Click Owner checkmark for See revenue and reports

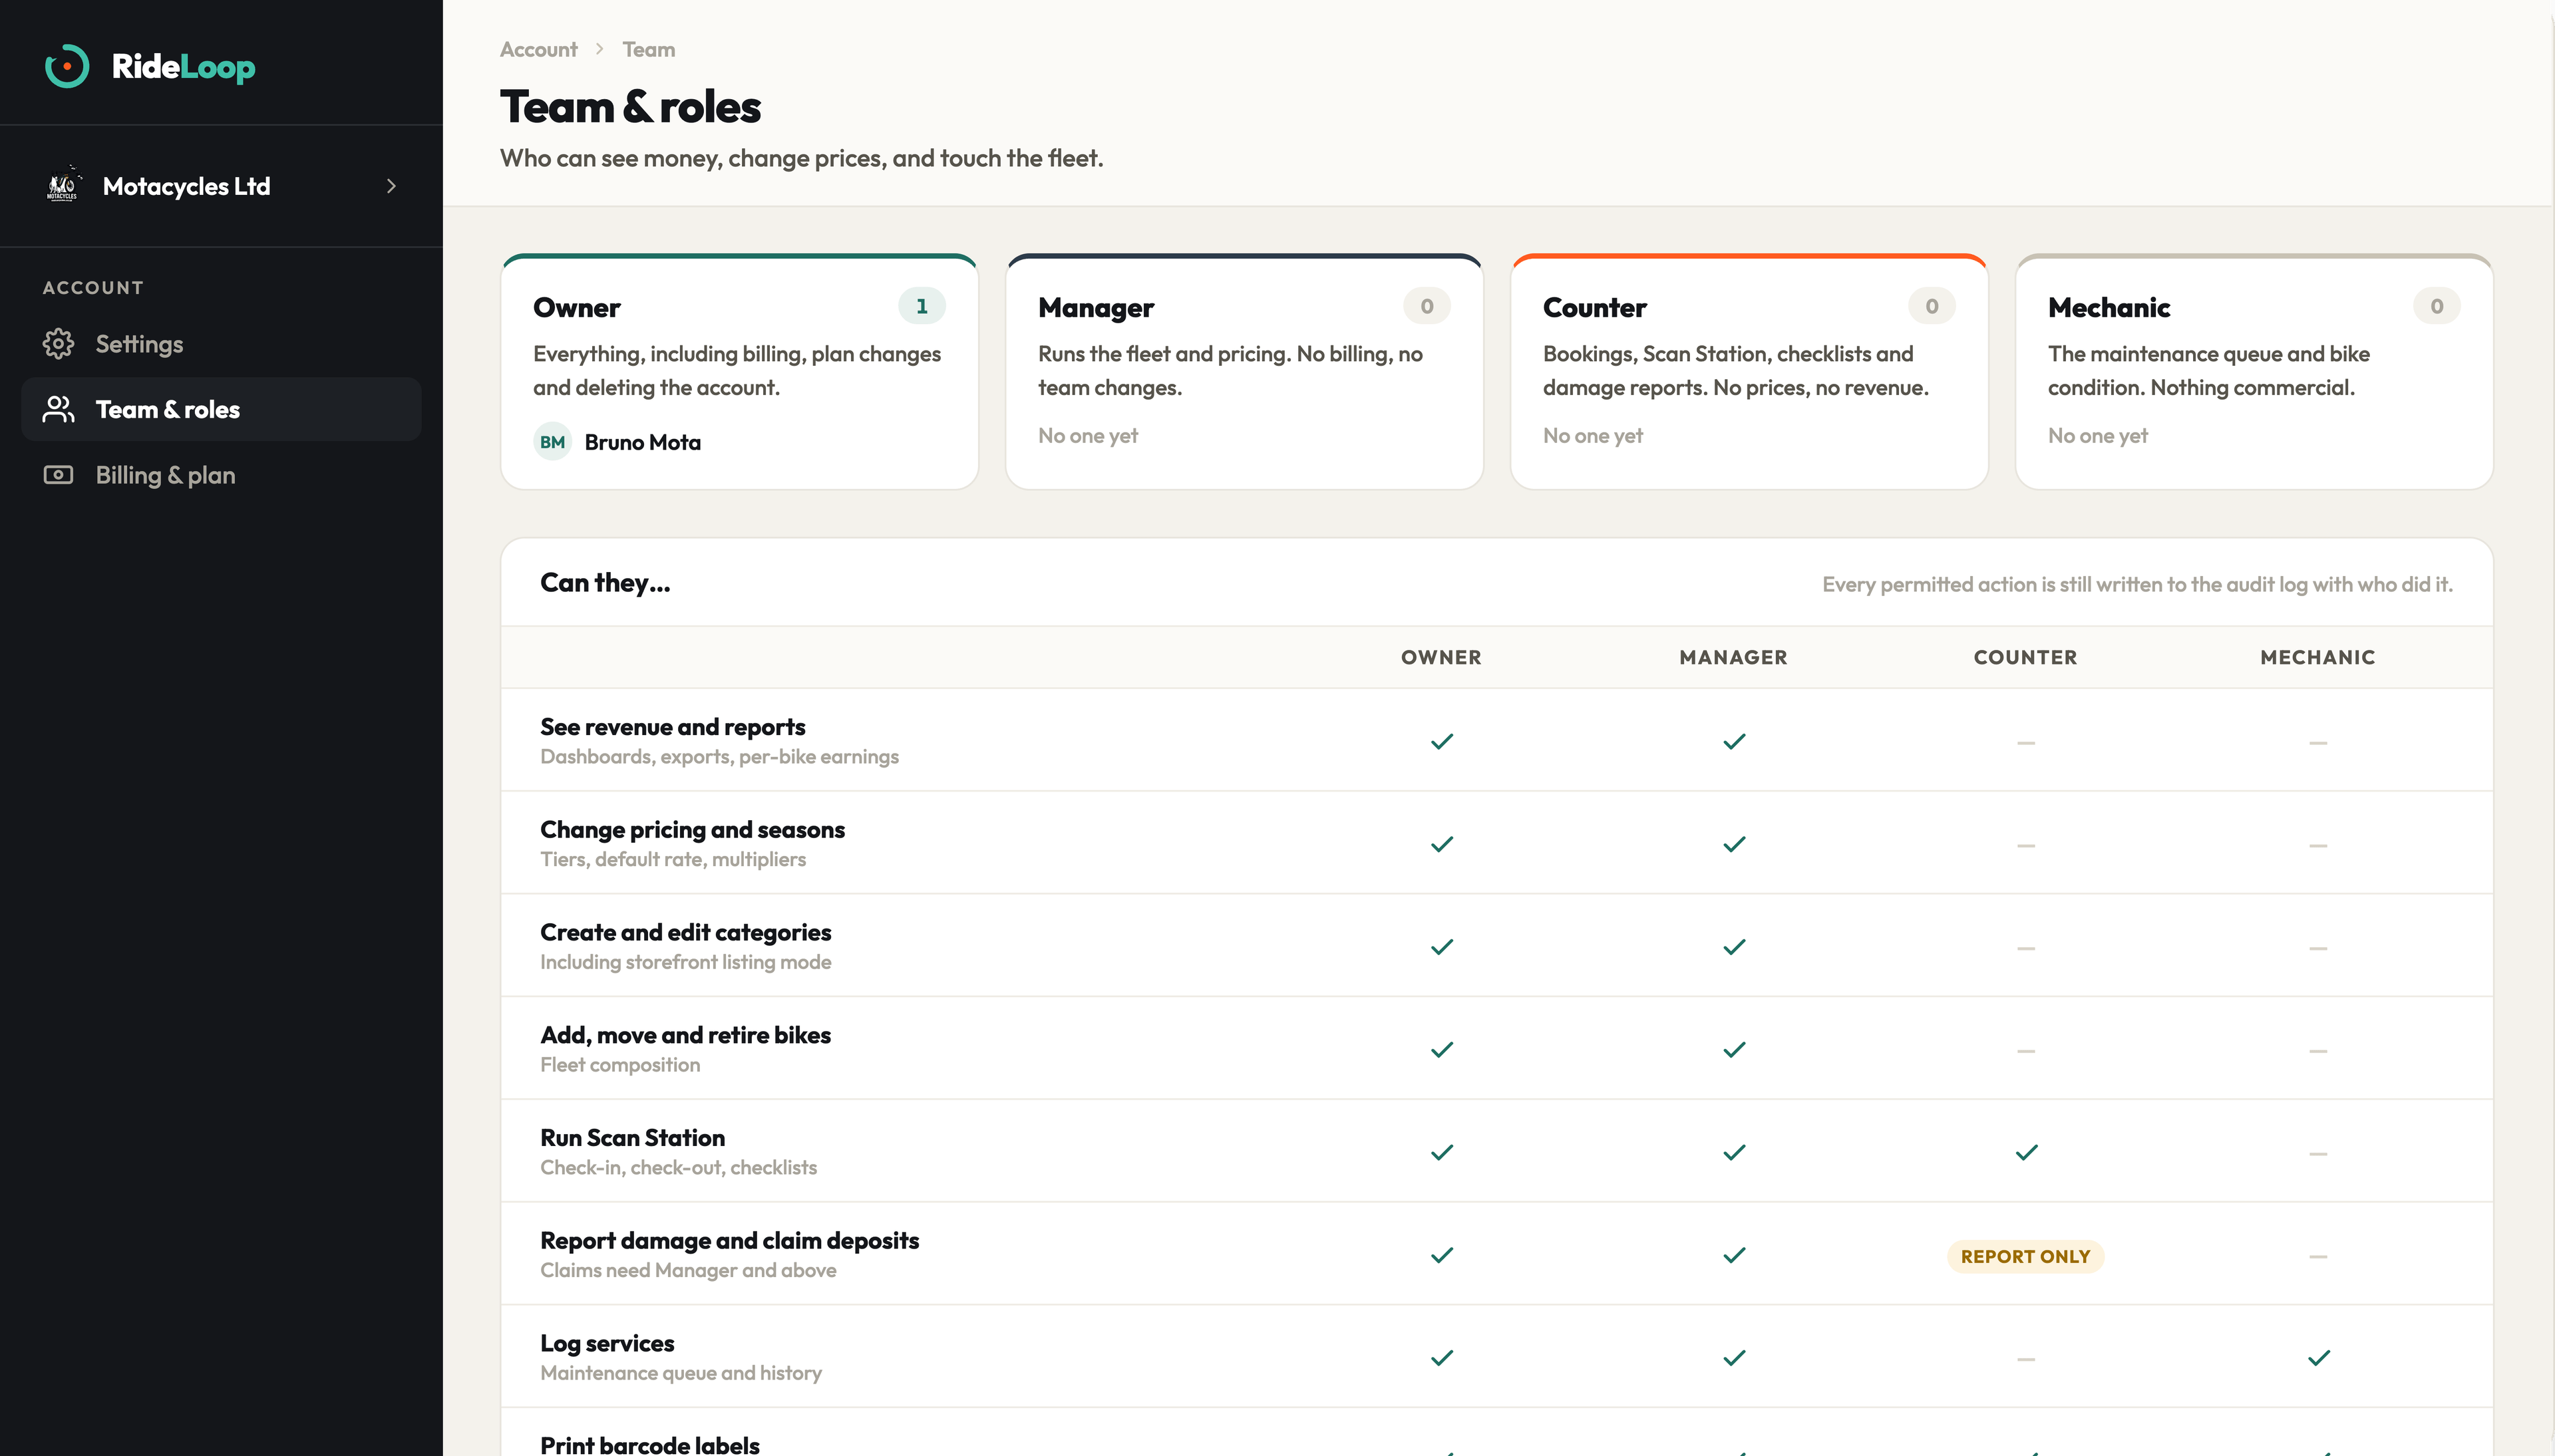[x=1441, y=741]
